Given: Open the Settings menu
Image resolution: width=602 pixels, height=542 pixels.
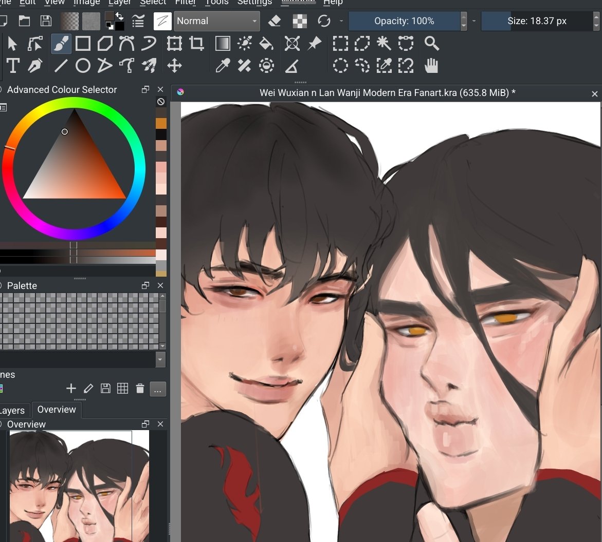Looking at the screenshot, I should [x=254, y=2].
